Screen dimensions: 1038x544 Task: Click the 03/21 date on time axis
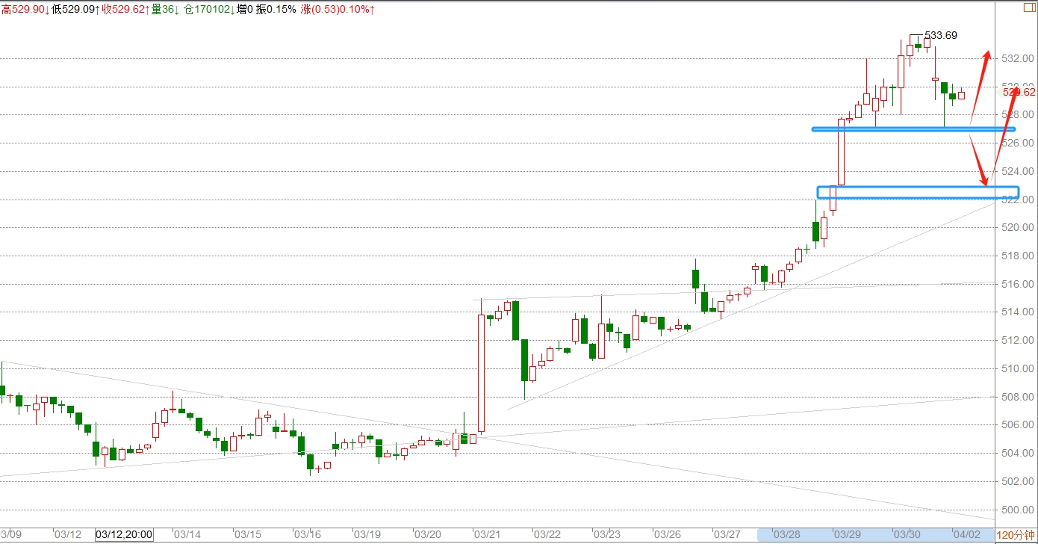[x=487, y=535]
